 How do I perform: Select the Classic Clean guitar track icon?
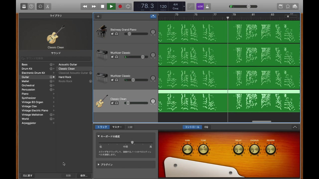click(102, 101)
